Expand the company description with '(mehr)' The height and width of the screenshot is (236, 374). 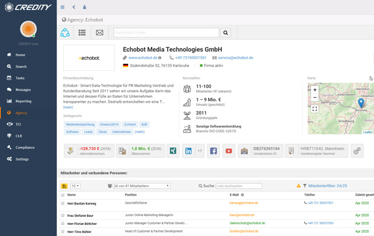pyautogui.click(x=68, y=107)
